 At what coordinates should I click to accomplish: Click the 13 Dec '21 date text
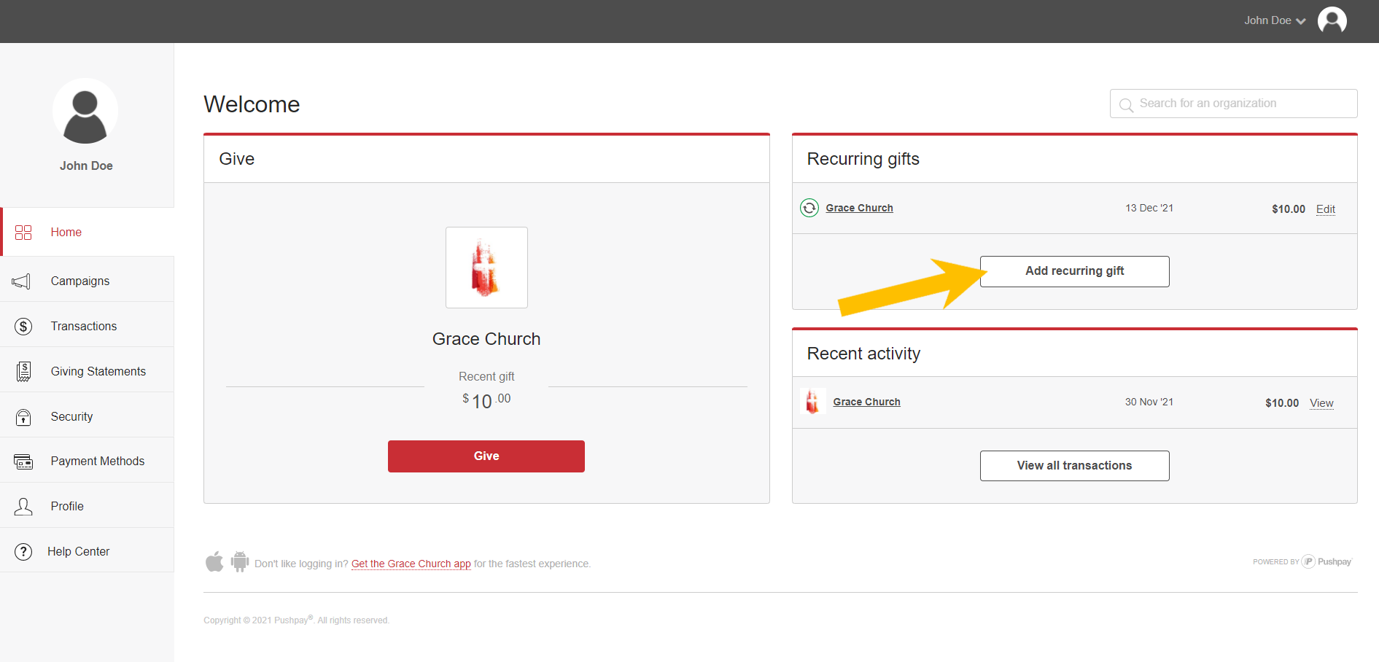tap(1149, 208)
